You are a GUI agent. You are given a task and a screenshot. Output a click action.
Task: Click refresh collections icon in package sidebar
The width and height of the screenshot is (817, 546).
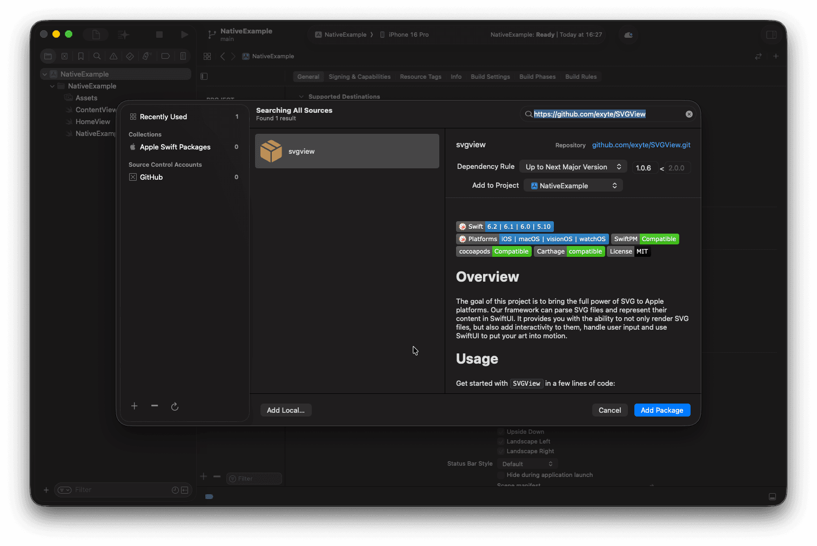tap(175, 406)
